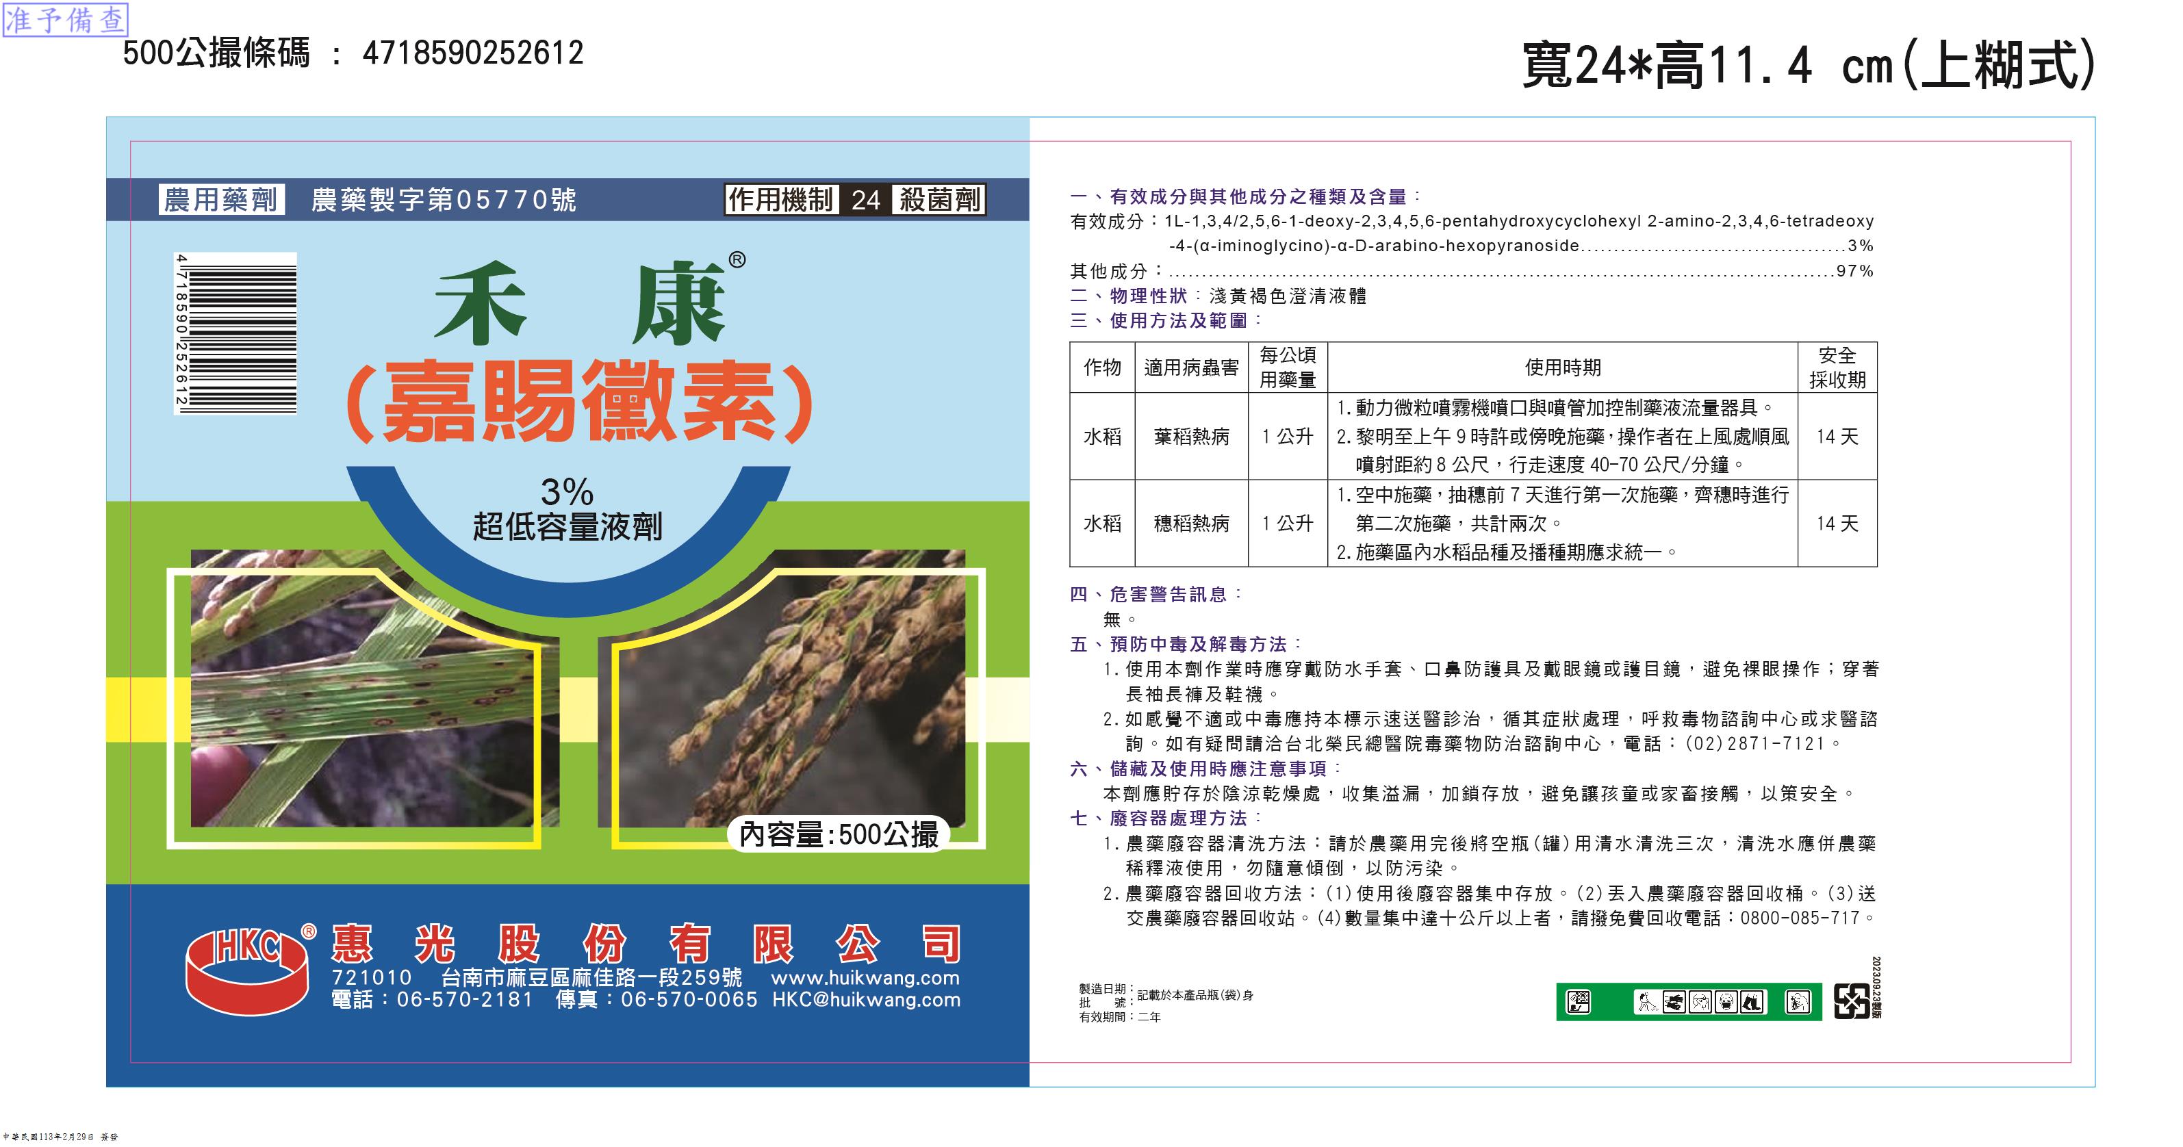Click the orange text (嘉賜黴素)

click(x=580, y=402)
